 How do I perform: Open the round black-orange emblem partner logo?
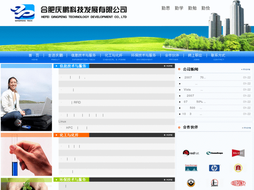point(191,183)
